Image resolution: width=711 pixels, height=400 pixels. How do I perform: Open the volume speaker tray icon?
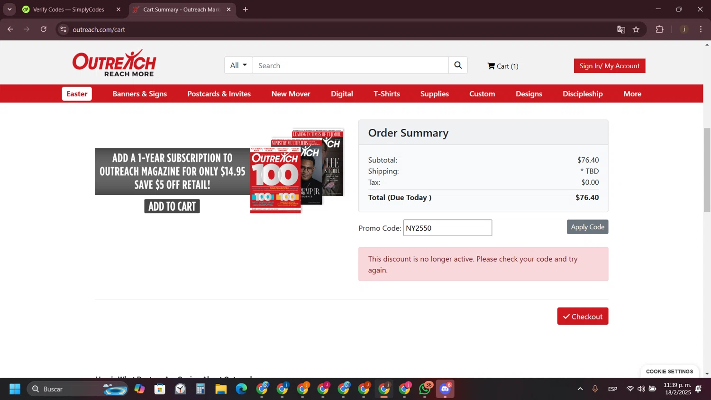click(641, 389)
